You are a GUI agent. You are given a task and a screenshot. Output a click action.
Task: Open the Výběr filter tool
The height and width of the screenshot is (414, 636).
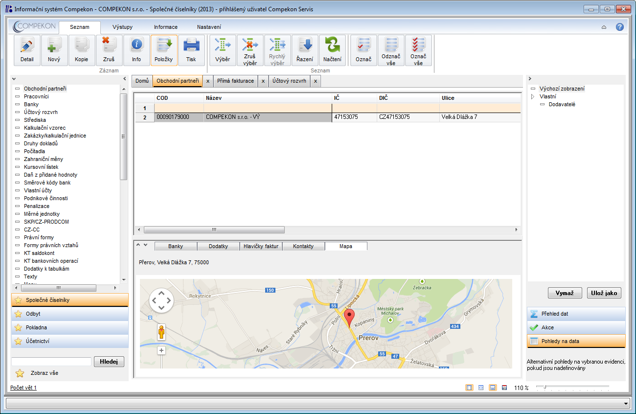point(223,50)
